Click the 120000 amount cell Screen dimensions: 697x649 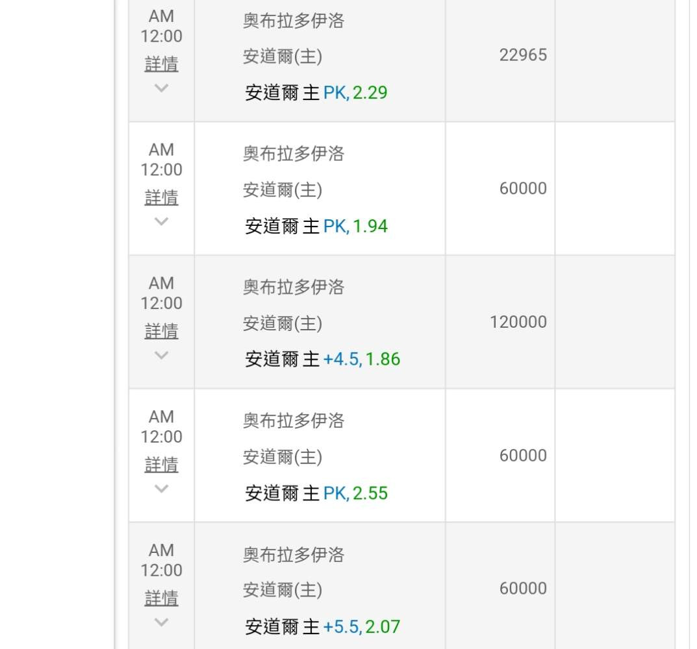pos(518,322)
